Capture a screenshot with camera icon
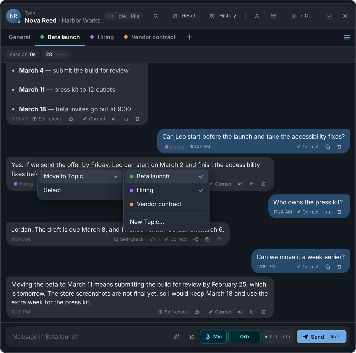 [x=191, y=337]
